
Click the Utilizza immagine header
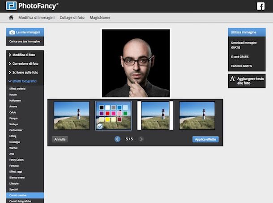pos(247,32)
